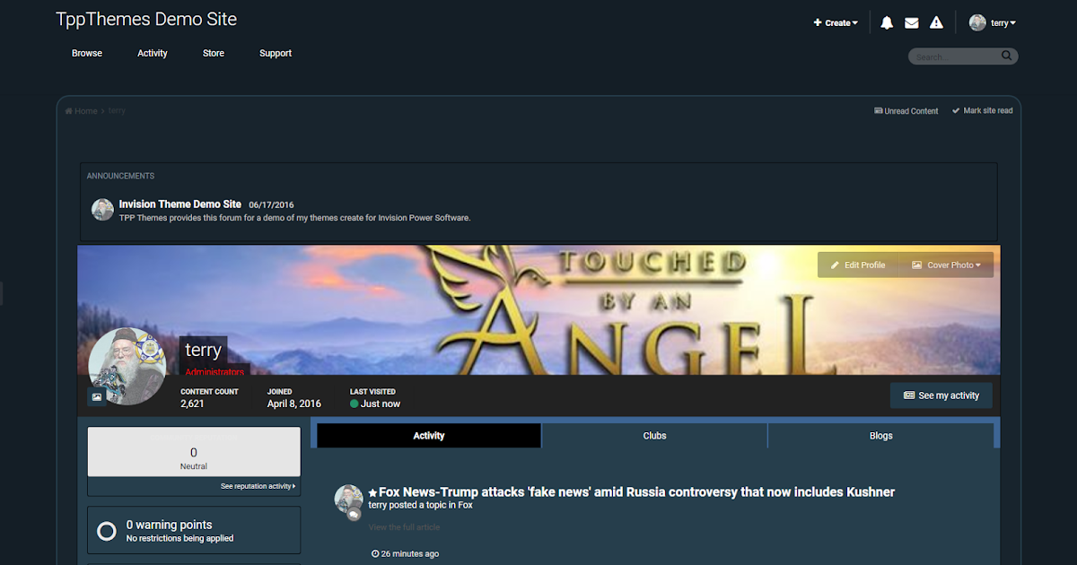Viewport: 1077px width, 565px height.
Task: Open the reports warning triangle icon
Action: pos(936,23)
